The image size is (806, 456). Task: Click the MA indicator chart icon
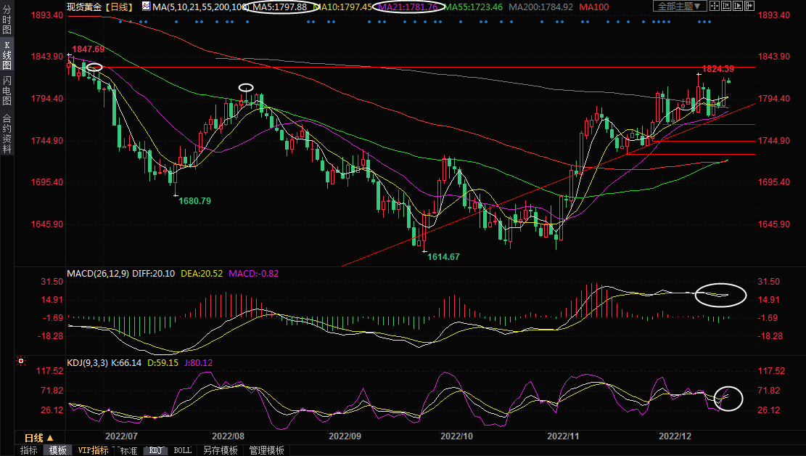point(147,7)
